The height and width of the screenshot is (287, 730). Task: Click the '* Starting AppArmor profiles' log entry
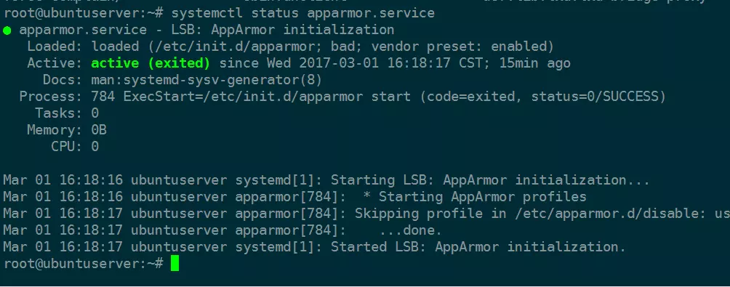pos(474,197)
